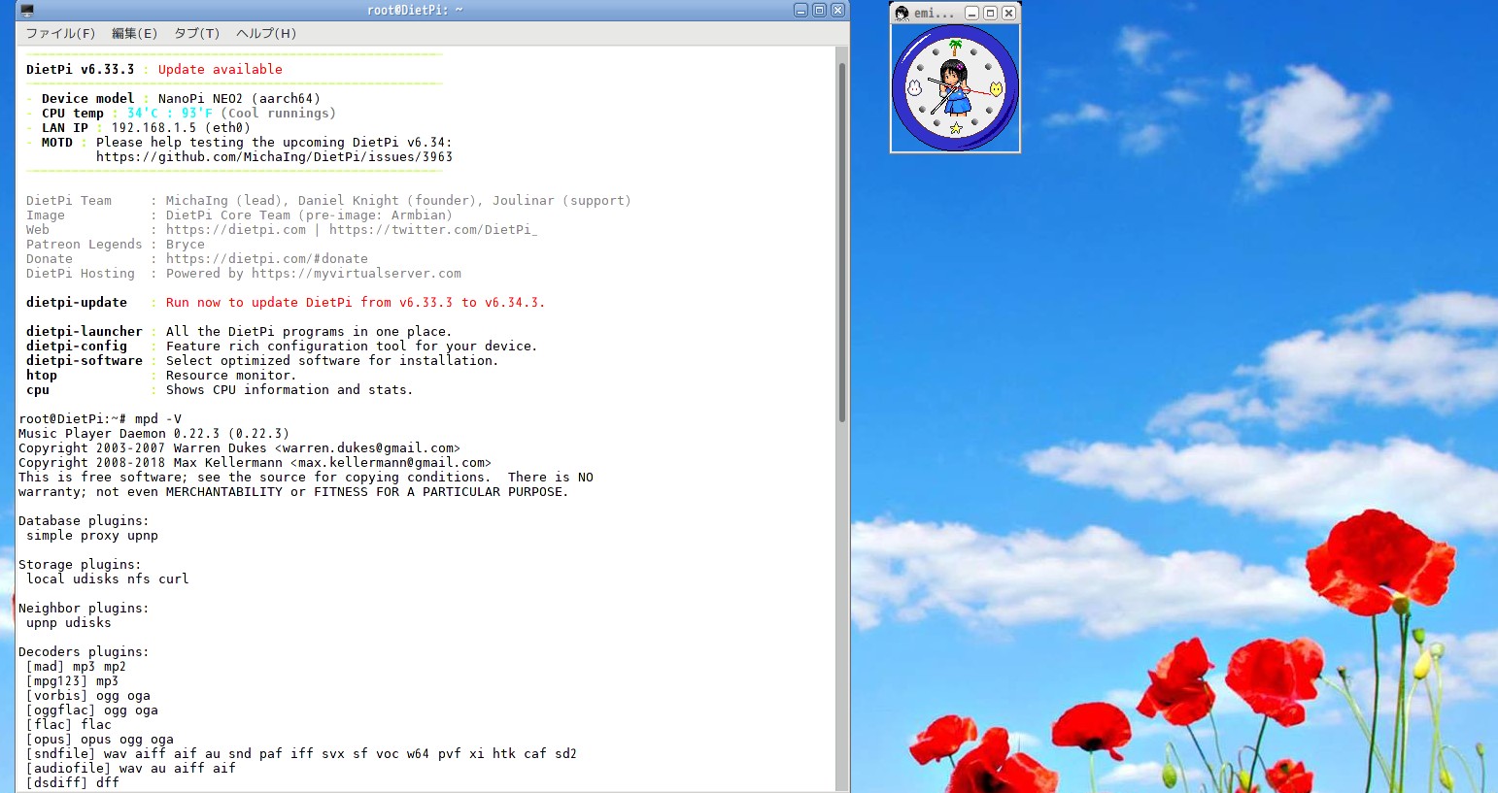
Task: Click the girl avatar icon in clock title bar
Action: click(902, 13)
